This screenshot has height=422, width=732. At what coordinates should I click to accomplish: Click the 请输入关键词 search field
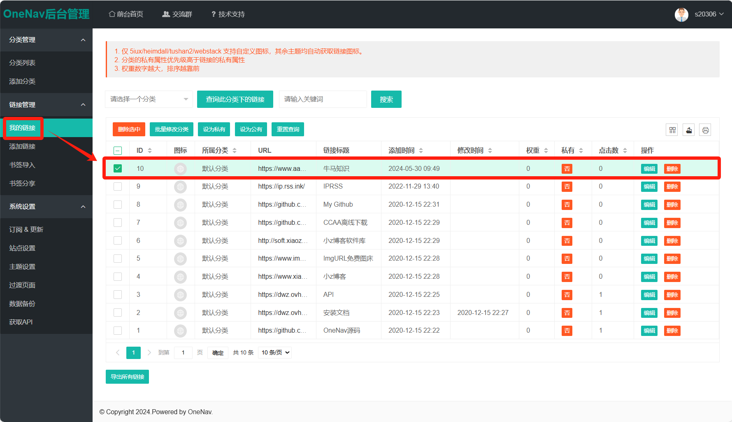(x=323, y=99)
